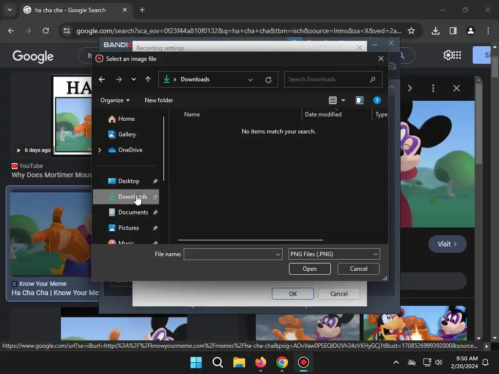Open recent locations dropdown arrow
This screenshot has height=374, width=499.
[134, 79]
